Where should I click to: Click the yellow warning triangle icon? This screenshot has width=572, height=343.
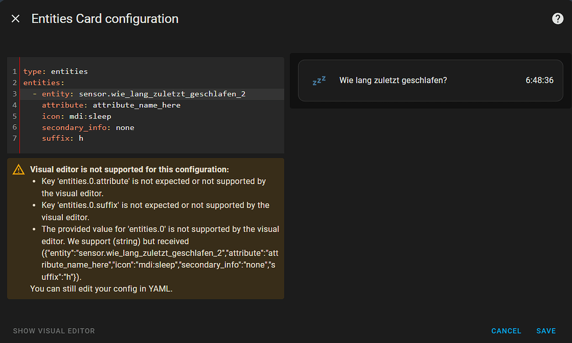19,170
